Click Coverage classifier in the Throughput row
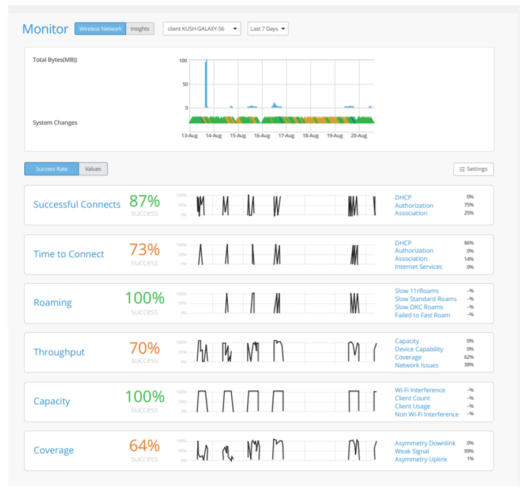 point(408,357)
